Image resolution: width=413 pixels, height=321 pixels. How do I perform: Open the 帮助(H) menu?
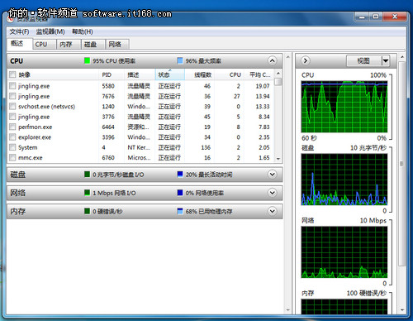(83, 31)
